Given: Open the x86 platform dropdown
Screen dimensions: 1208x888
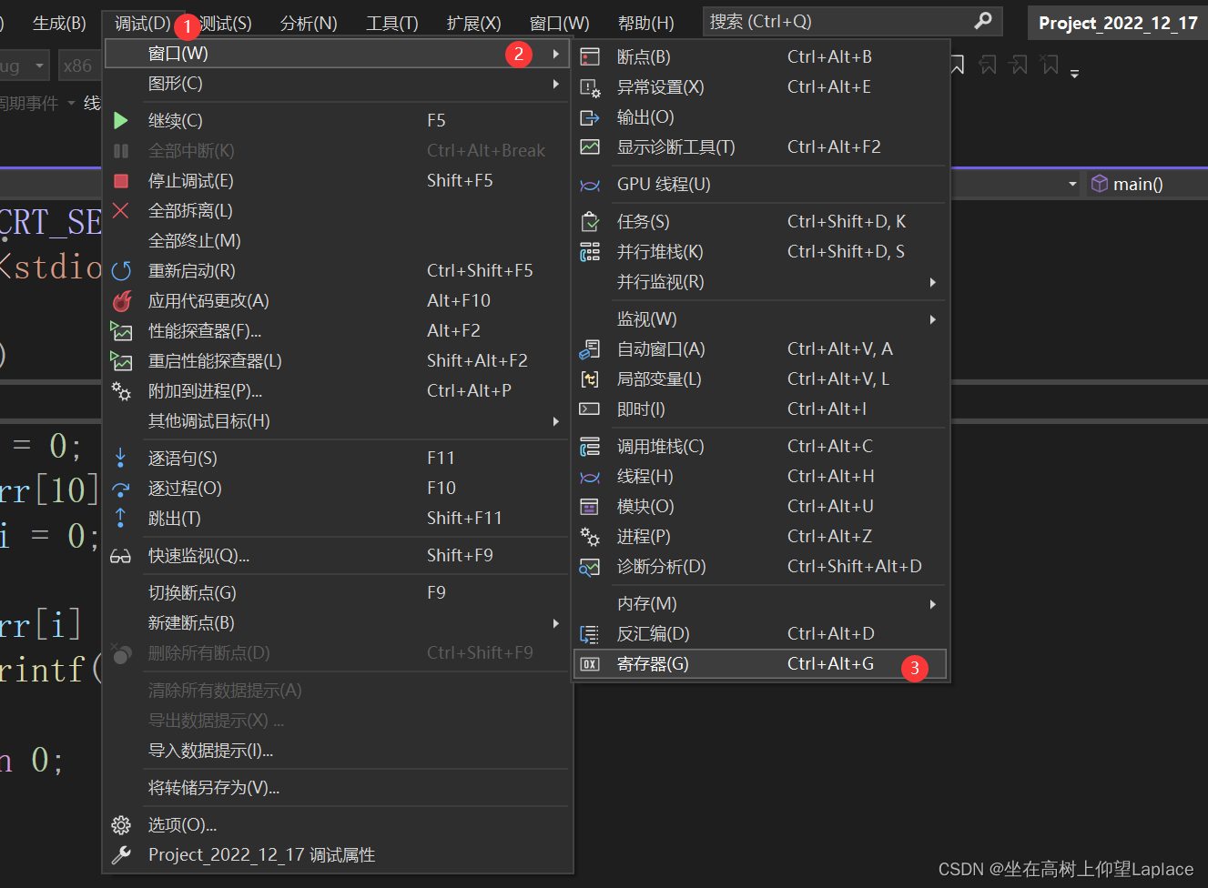Looking at the screenshot, I should [x=78, y=66].
